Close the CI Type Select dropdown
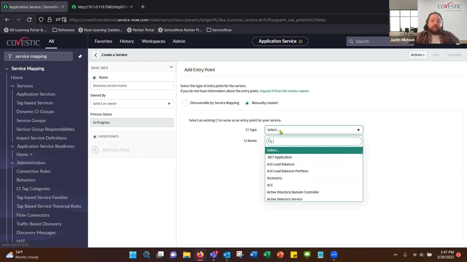The image size is (467, 262). click(x=314, y=130)
